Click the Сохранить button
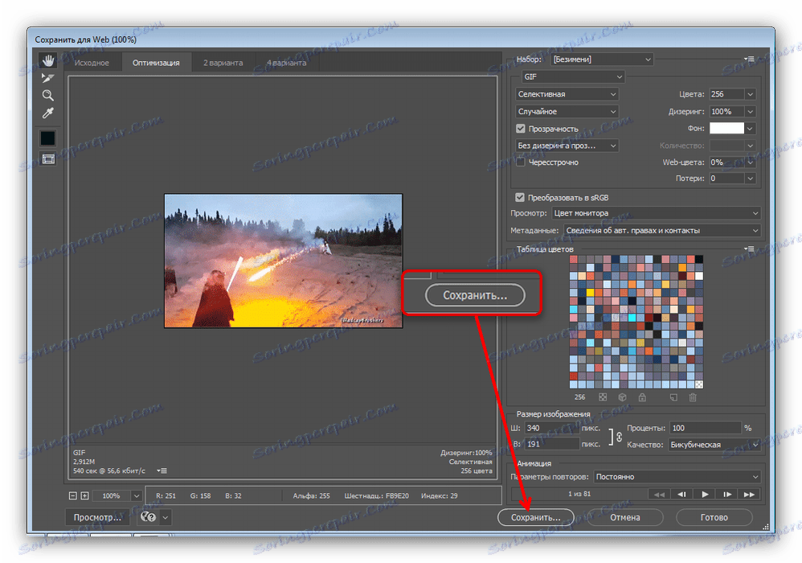 pyautogui.click(x=535, y=517)
